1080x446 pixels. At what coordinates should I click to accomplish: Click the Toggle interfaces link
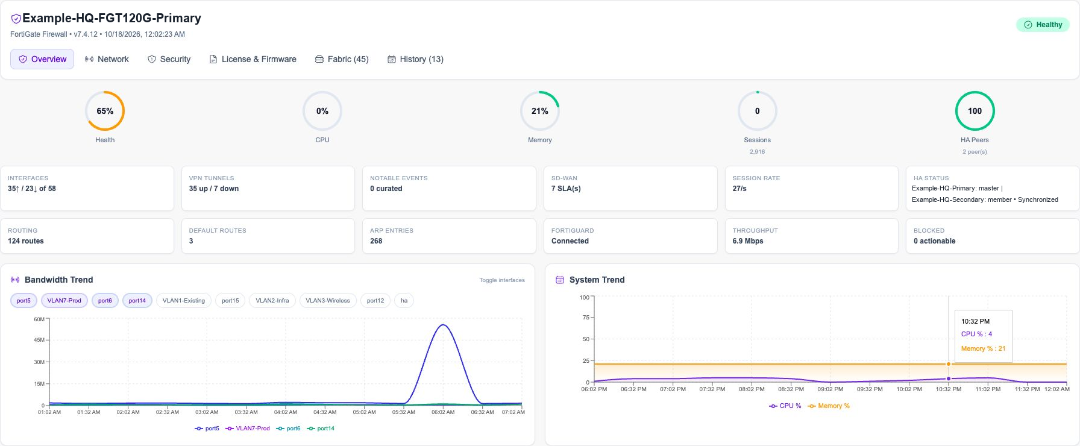[502, 280]
